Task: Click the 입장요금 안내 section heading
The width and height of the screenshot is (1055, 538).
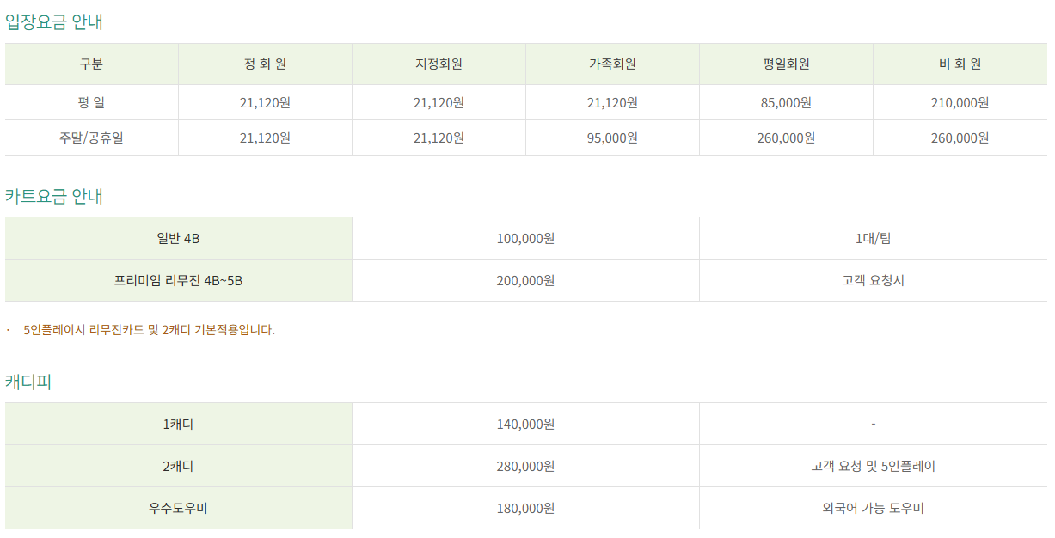Action: pyautogui.click(x=54, y=22)
